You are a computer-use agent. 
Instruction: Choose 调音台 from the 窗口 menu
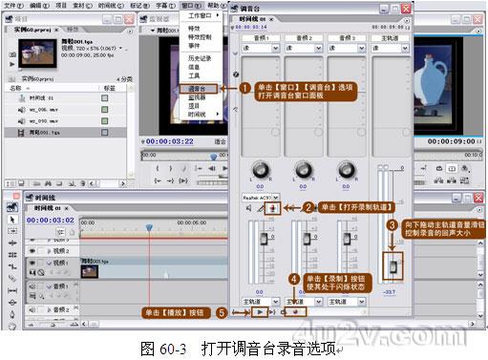point(199,89)
